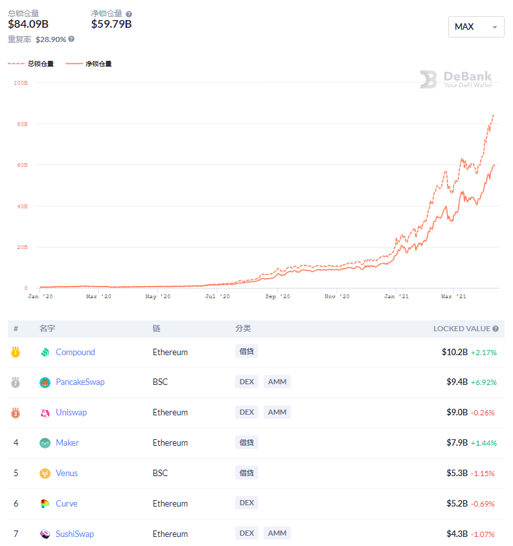Click the Sep '20 x-axis label
513x546 pixels.
point(278,296)
